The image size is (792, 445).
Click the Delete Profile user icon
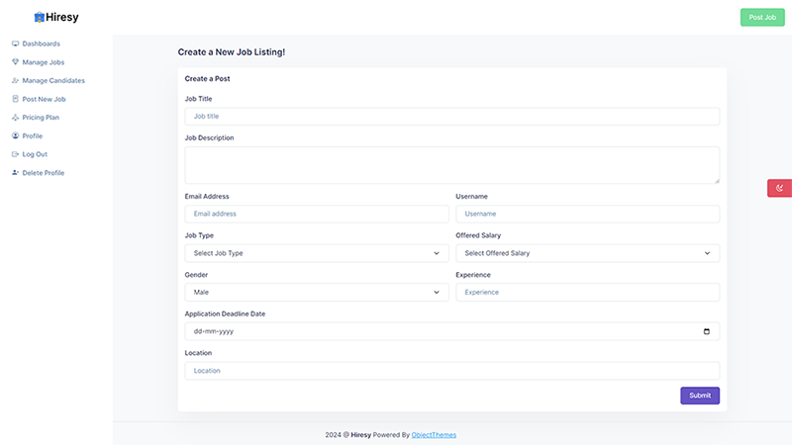pos(15,172)
